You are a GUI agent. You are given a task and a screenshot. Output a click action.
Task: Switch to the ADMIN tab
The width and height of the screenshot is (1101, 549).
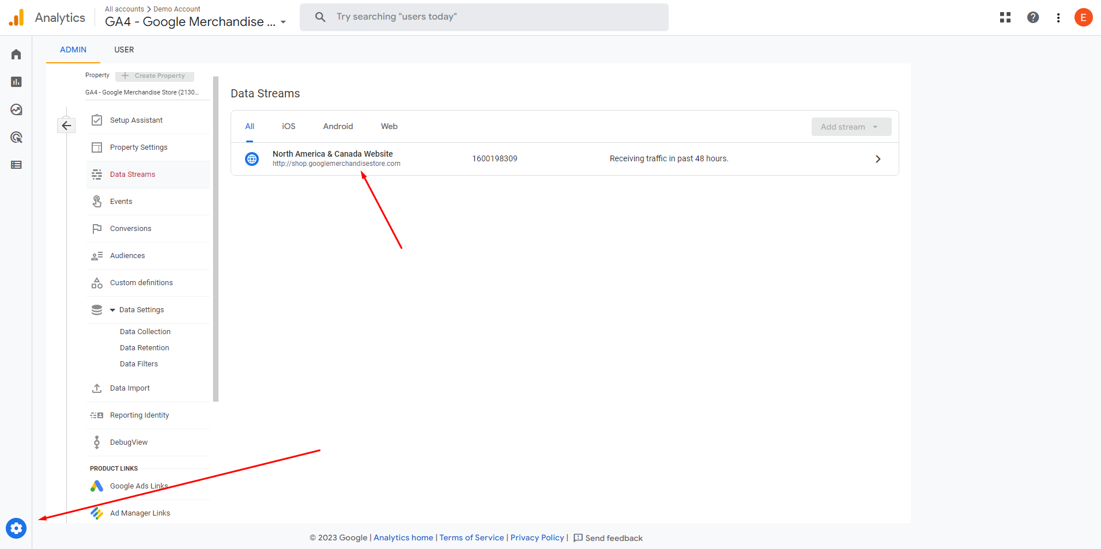click(73, 50)
